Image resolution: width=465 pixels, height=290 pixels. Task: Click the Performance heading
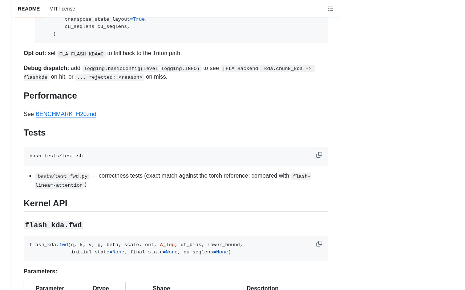point(50,96)
